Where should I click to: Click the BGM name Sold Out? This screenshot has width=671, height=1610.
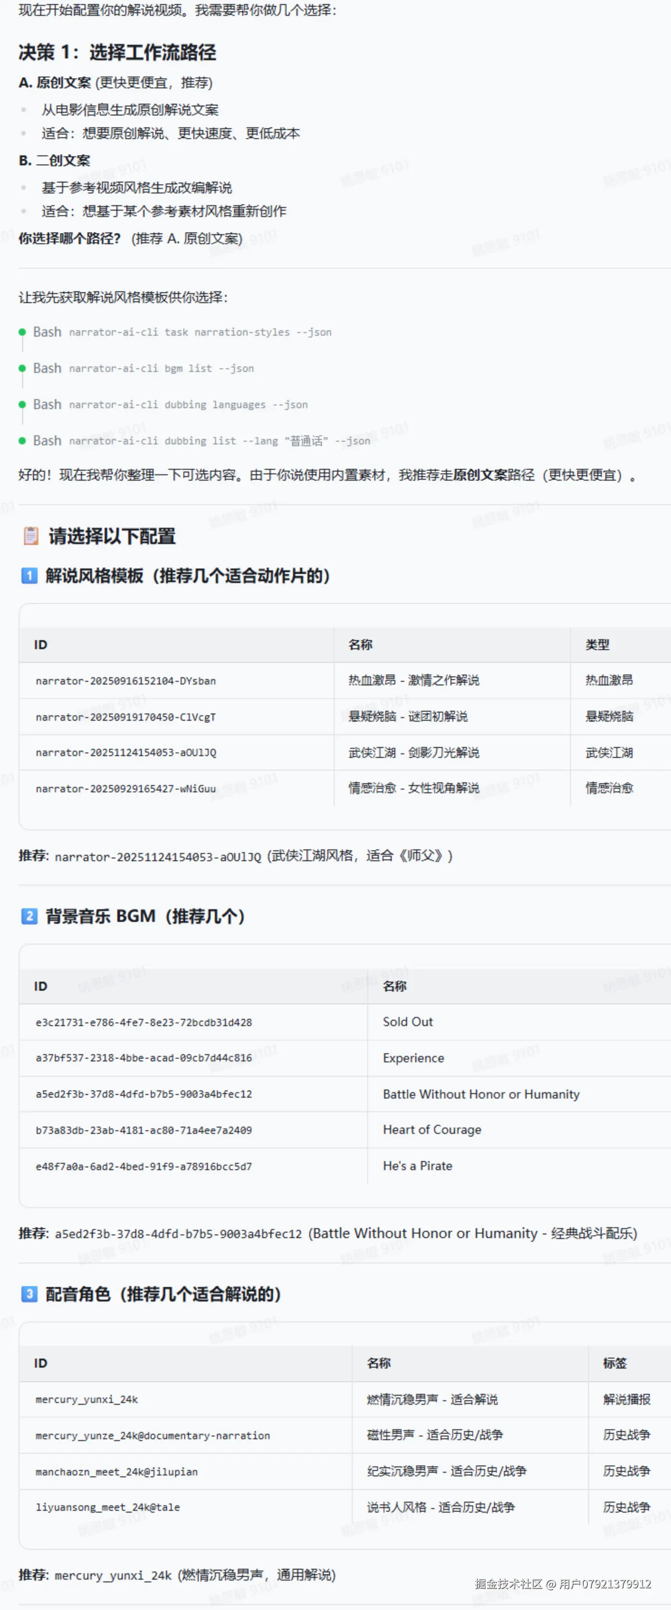click(x=407, y=1022)
